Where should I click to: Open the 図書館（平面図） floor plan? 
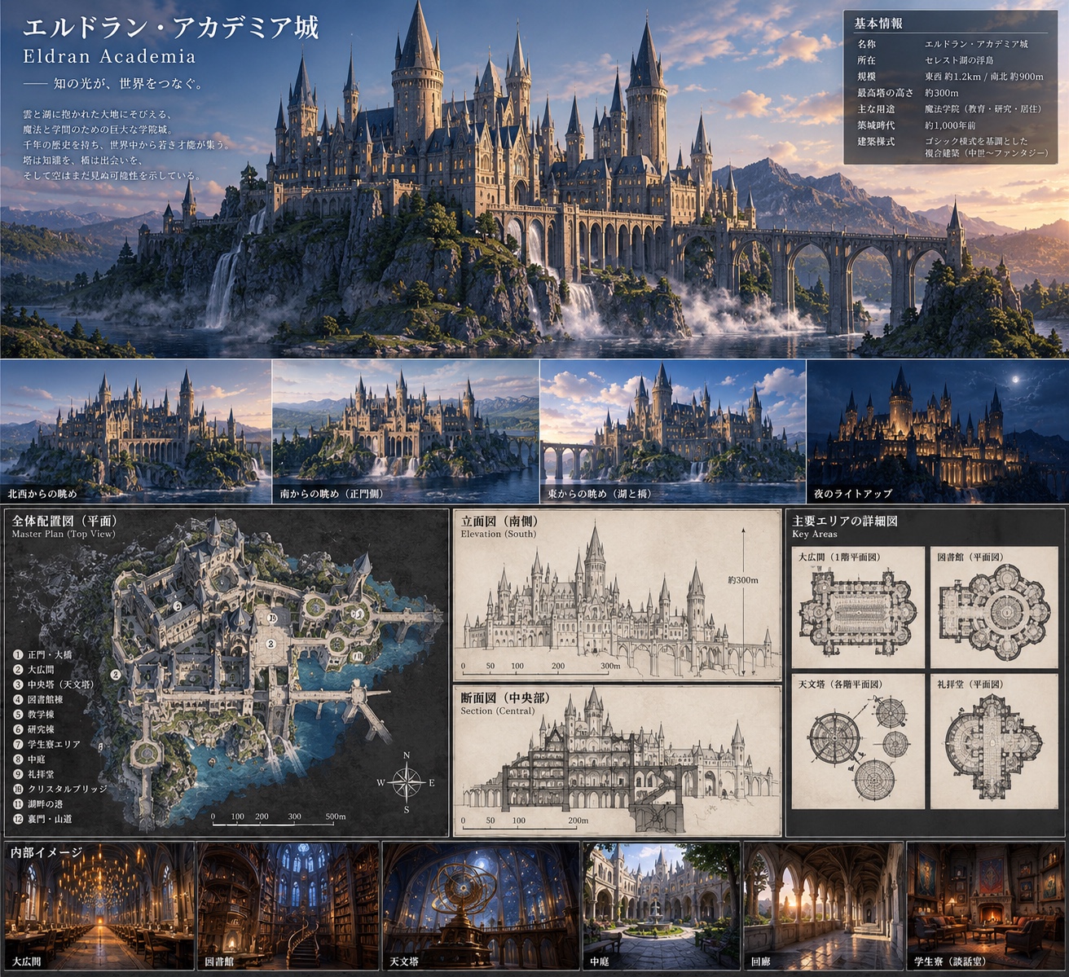coord(994,607)
